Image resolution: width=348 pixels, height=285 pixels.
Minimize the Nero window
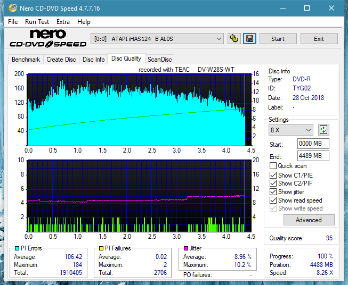[x=283, y=8]
